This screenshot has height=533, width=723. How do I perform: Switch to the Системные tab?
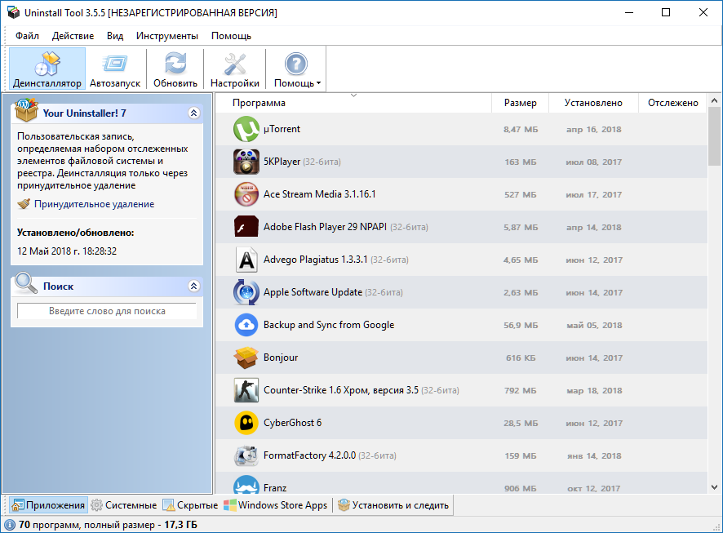[x=124, y=505]
